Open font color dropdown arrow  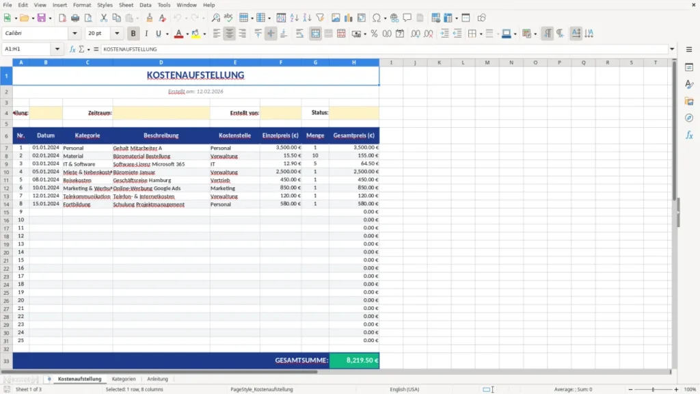187,34
